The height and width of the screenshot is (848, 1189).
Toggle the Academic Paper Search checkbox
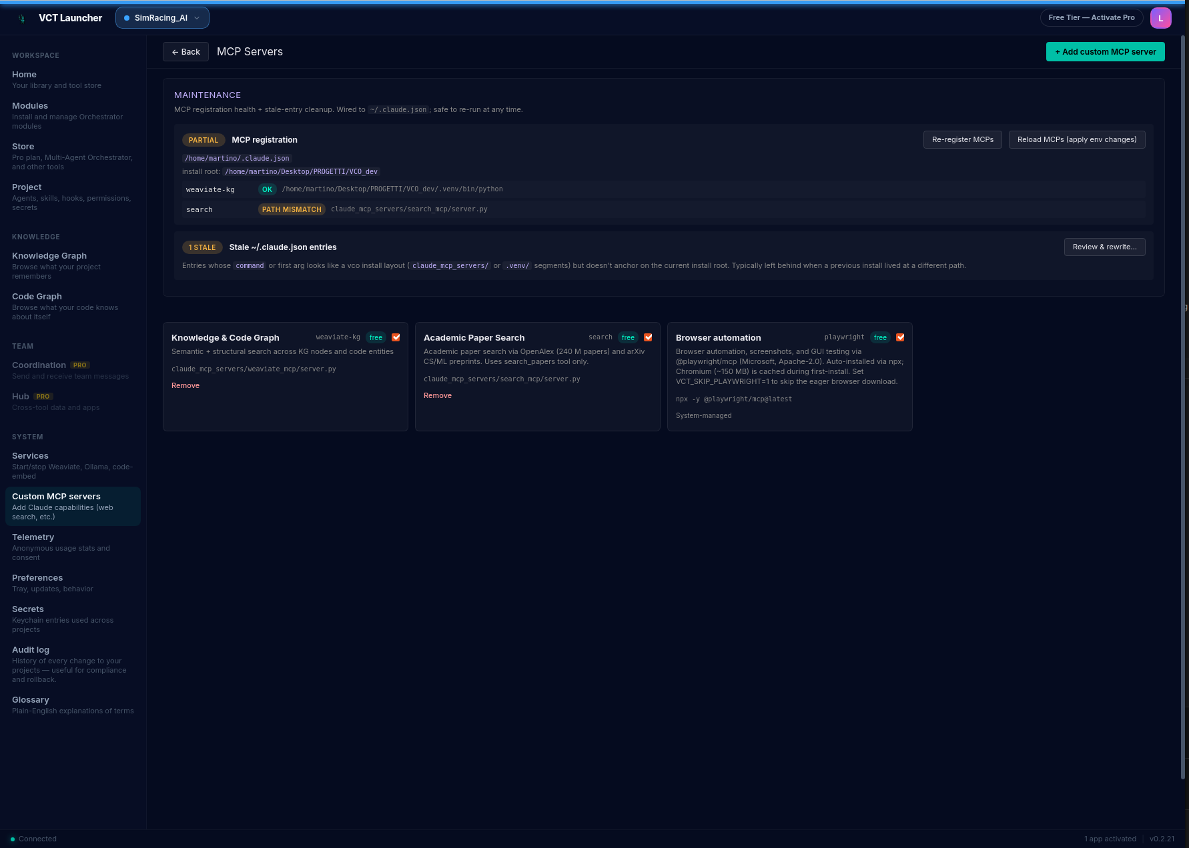648,337
